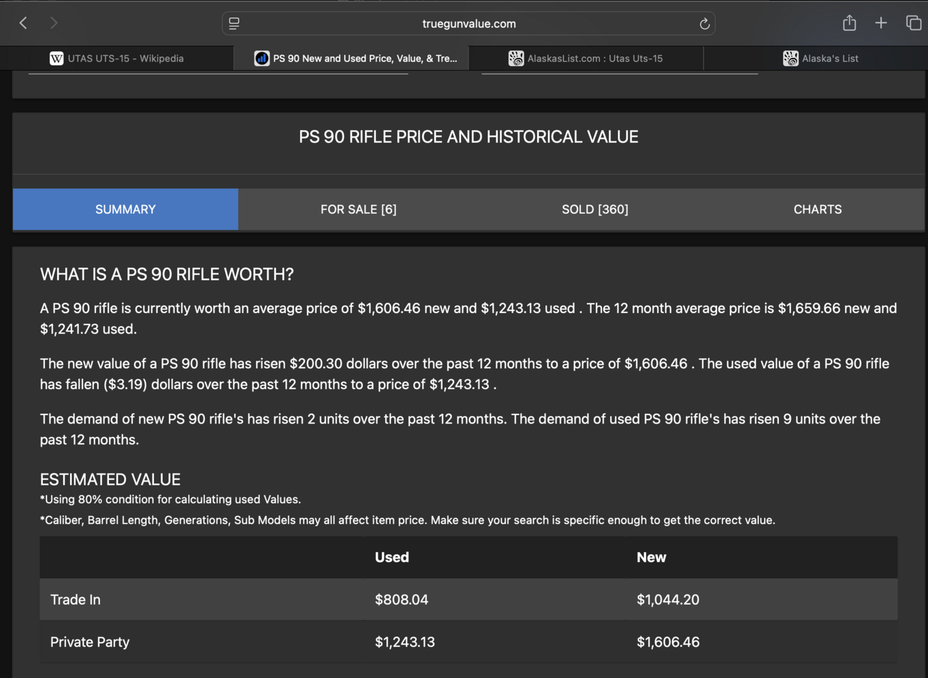Show the tab overview icon

(913, 23)
